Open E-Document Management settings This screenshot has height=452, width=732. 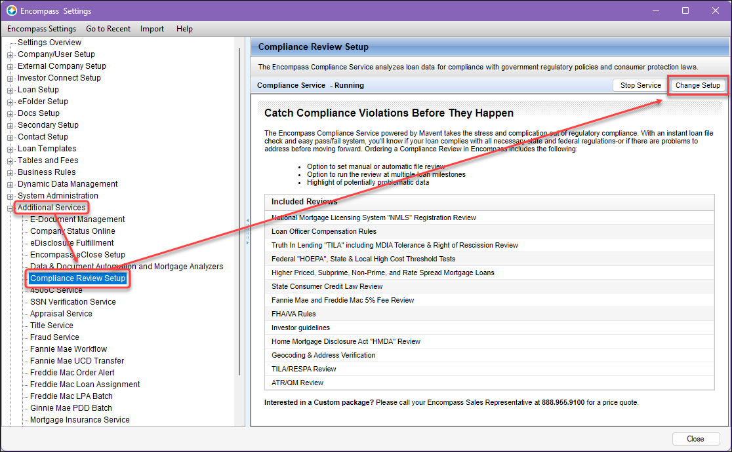click(77, 219)
